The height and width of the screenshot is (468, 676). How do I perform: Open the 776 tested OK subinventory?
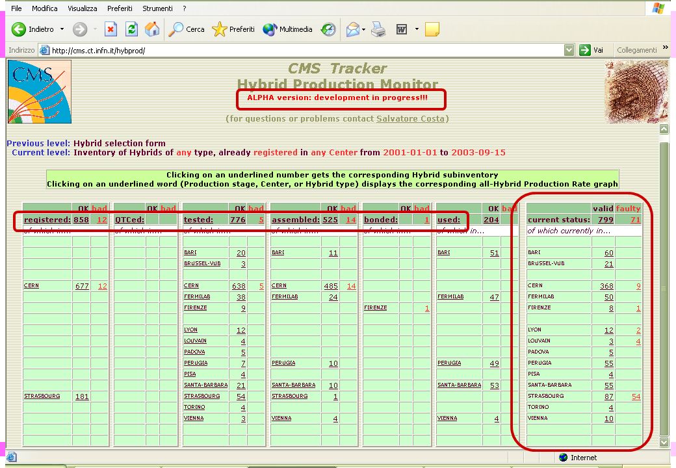[x=237, y=219]
